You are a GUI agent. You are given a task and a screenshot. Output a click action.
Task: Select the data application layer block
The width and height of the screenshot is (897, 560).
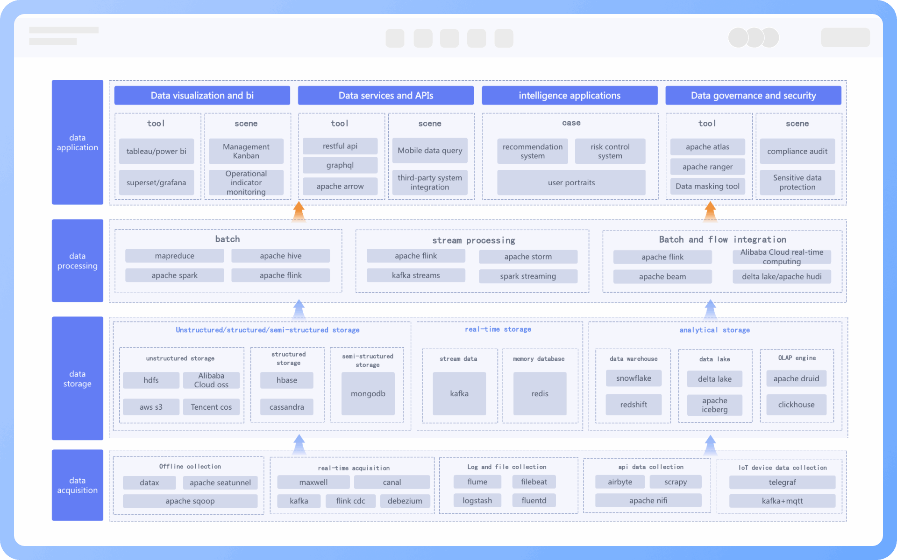click(x=78, y=142)
